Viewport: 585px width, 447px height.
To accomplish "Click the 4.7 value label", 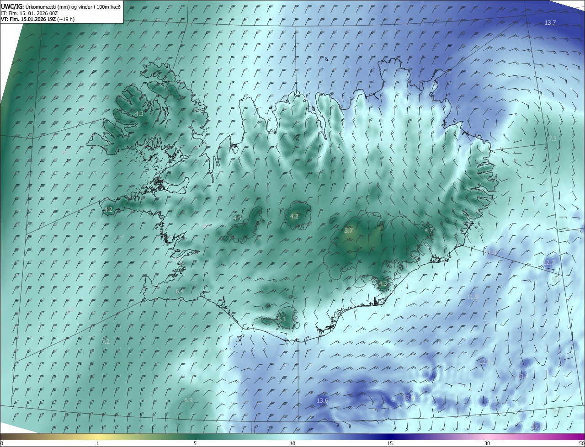I will click(x=429, y=231).
